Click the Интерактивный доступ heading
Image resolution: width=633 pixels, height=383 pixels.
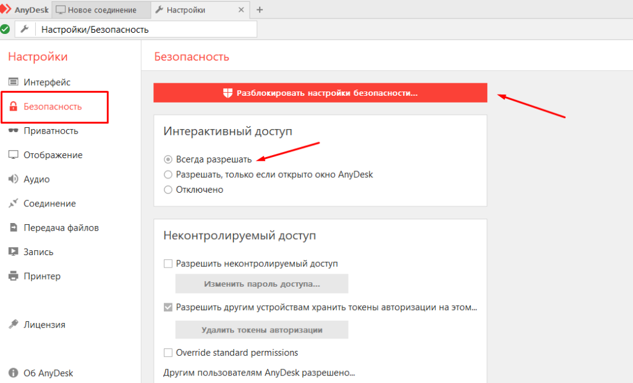227,131
